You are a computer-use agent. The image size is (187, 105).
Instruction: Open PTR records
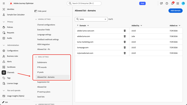click(42, 67)
